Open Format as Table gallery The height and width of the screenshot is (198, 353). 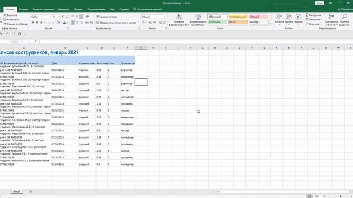click(x=198, y=20)
